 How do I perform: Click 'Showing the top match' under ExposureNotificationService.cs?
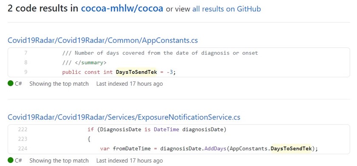pyautogui.click(x=59, y=160)
